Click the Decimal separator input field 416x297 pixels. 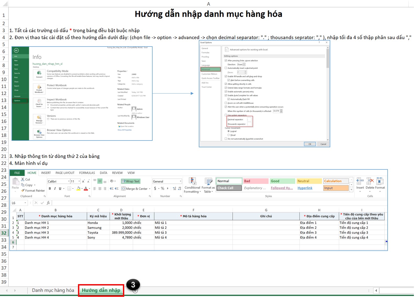click(x=249, y=119)
